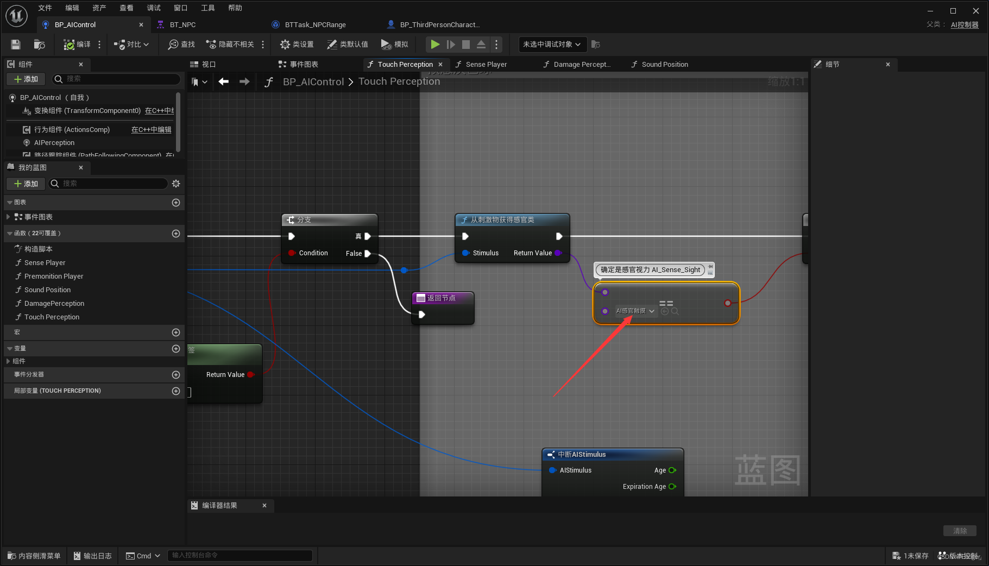Open compile options menu
This screenshot has width=989, height=566.
[99, 45]
